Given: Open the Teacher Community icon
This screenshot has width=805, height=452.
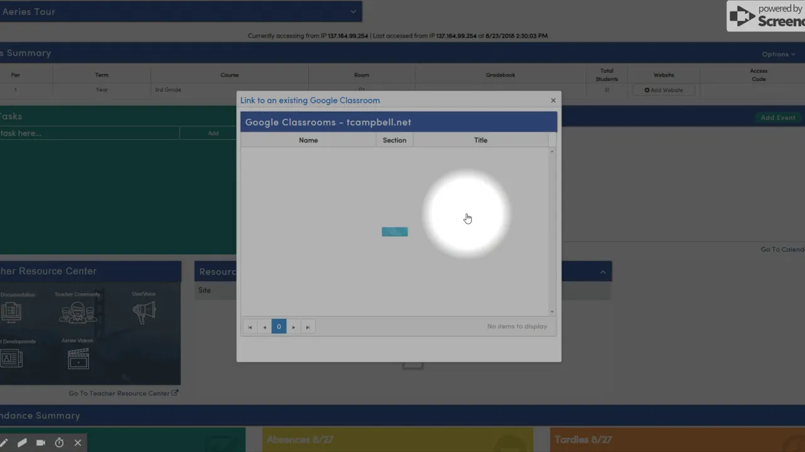Looking at the screenshot, I should click(x=77, y=312).
